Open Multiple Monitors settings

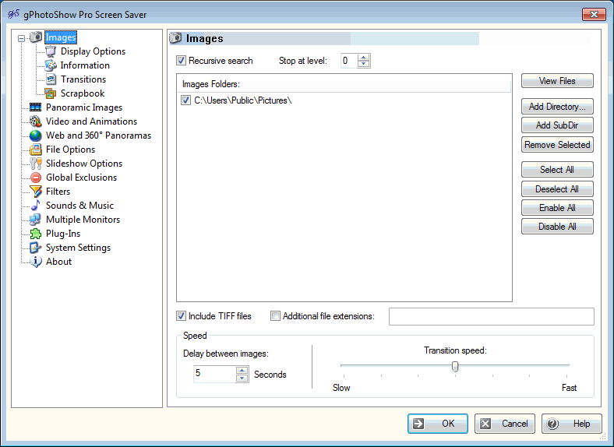coord(83,220)
